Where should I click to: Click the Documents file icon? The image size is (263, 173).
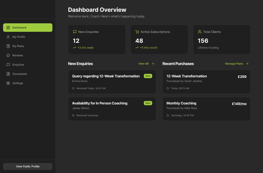point(8,74)
